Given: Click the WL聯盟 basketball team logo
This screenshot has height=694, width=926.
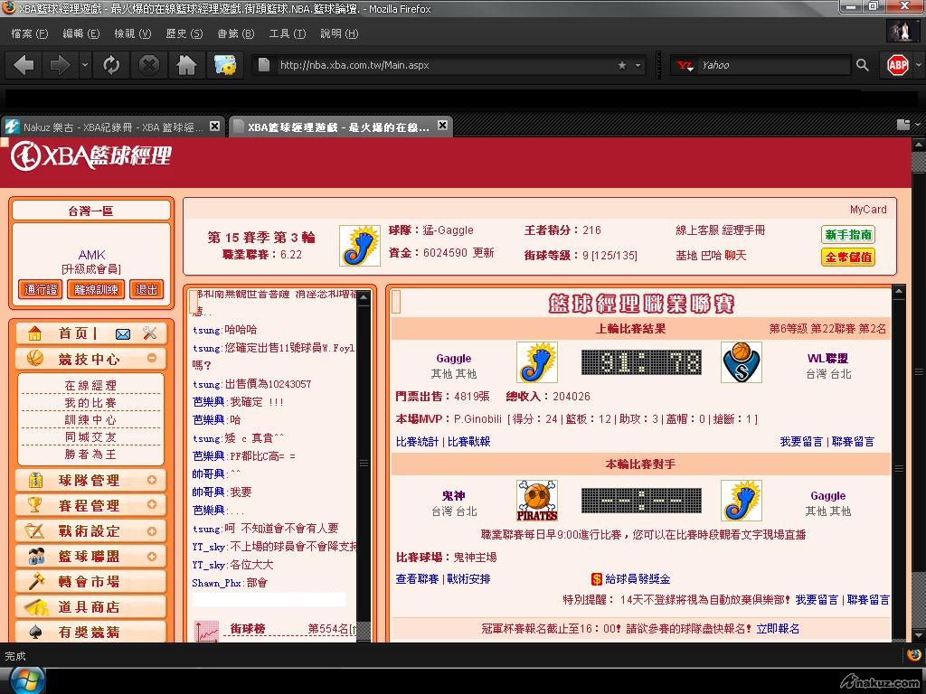Looking at the screenshot, I should (x=741, y=363).
